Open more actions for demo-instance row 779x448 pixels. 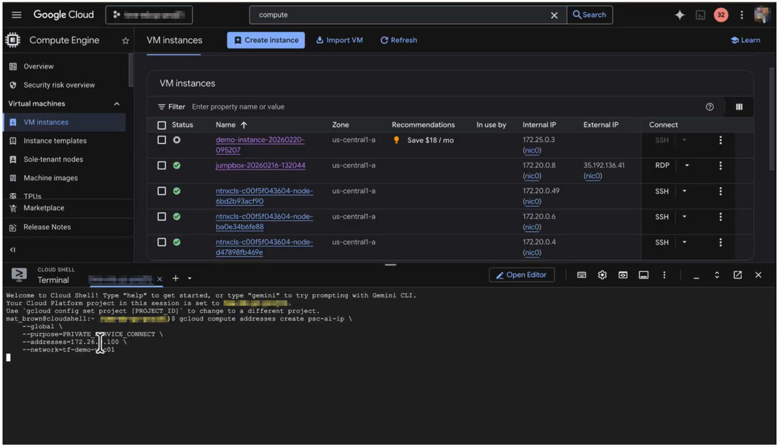[x=721, y=140]
